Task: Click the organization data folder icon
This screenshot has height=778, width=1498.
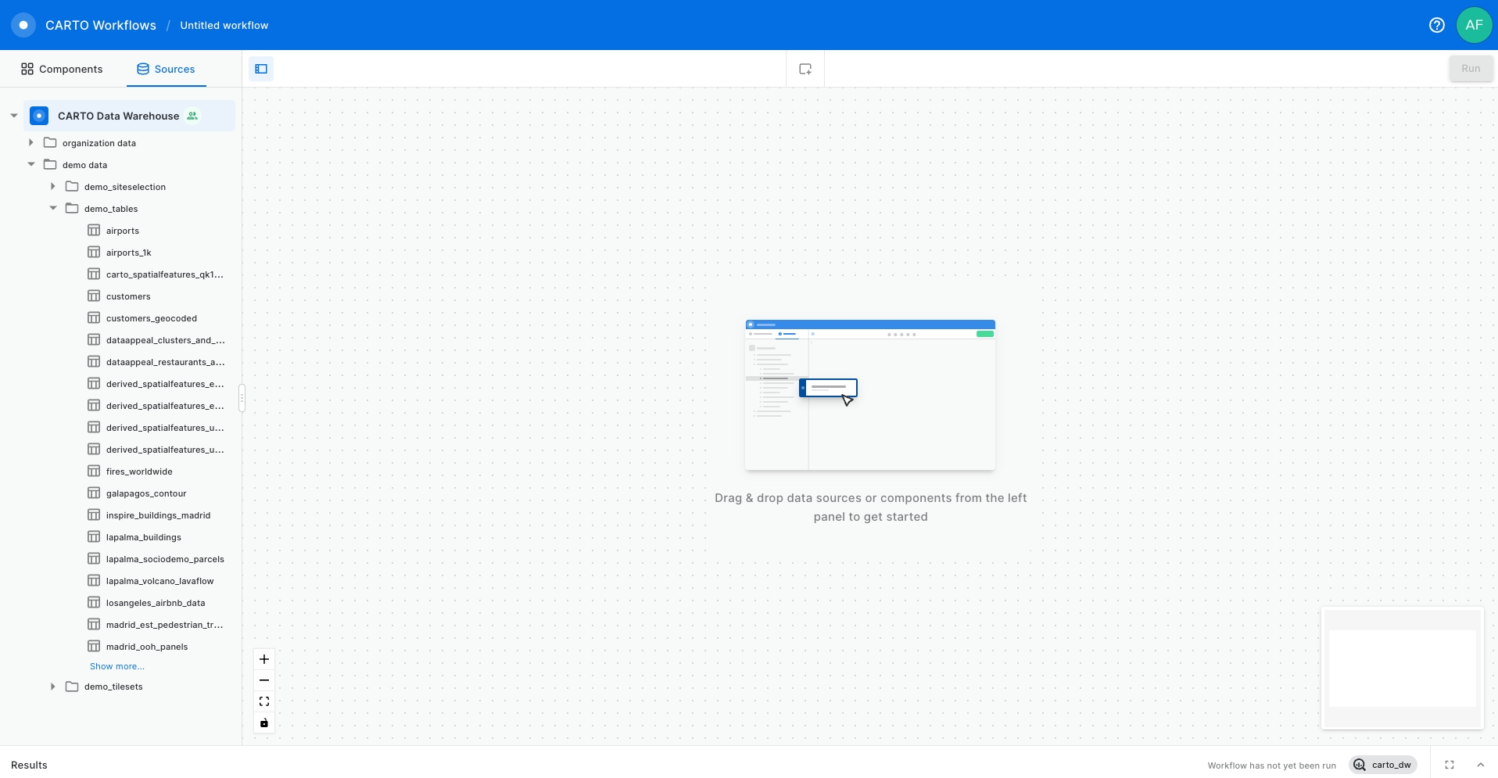Action: (x=50, y=142)
